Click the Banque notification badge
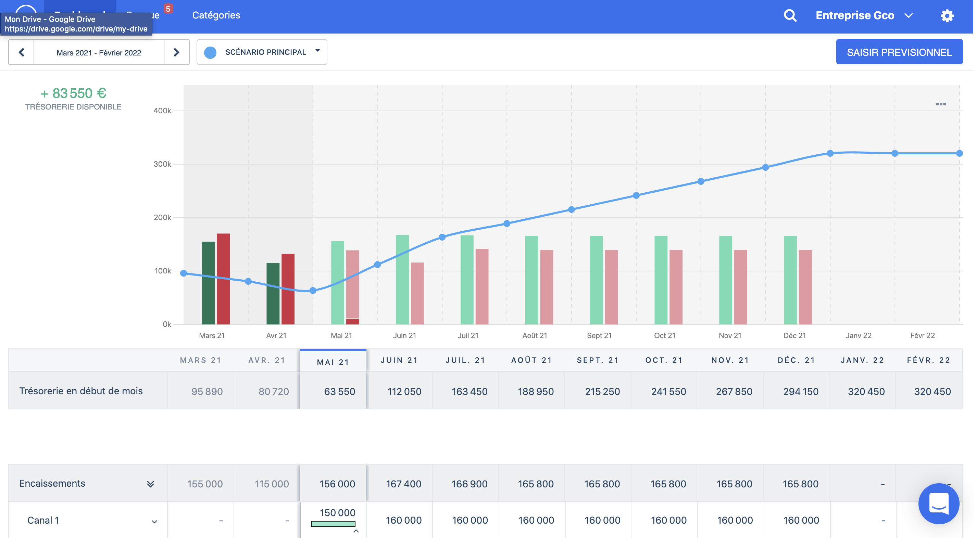 pos(168,9)
